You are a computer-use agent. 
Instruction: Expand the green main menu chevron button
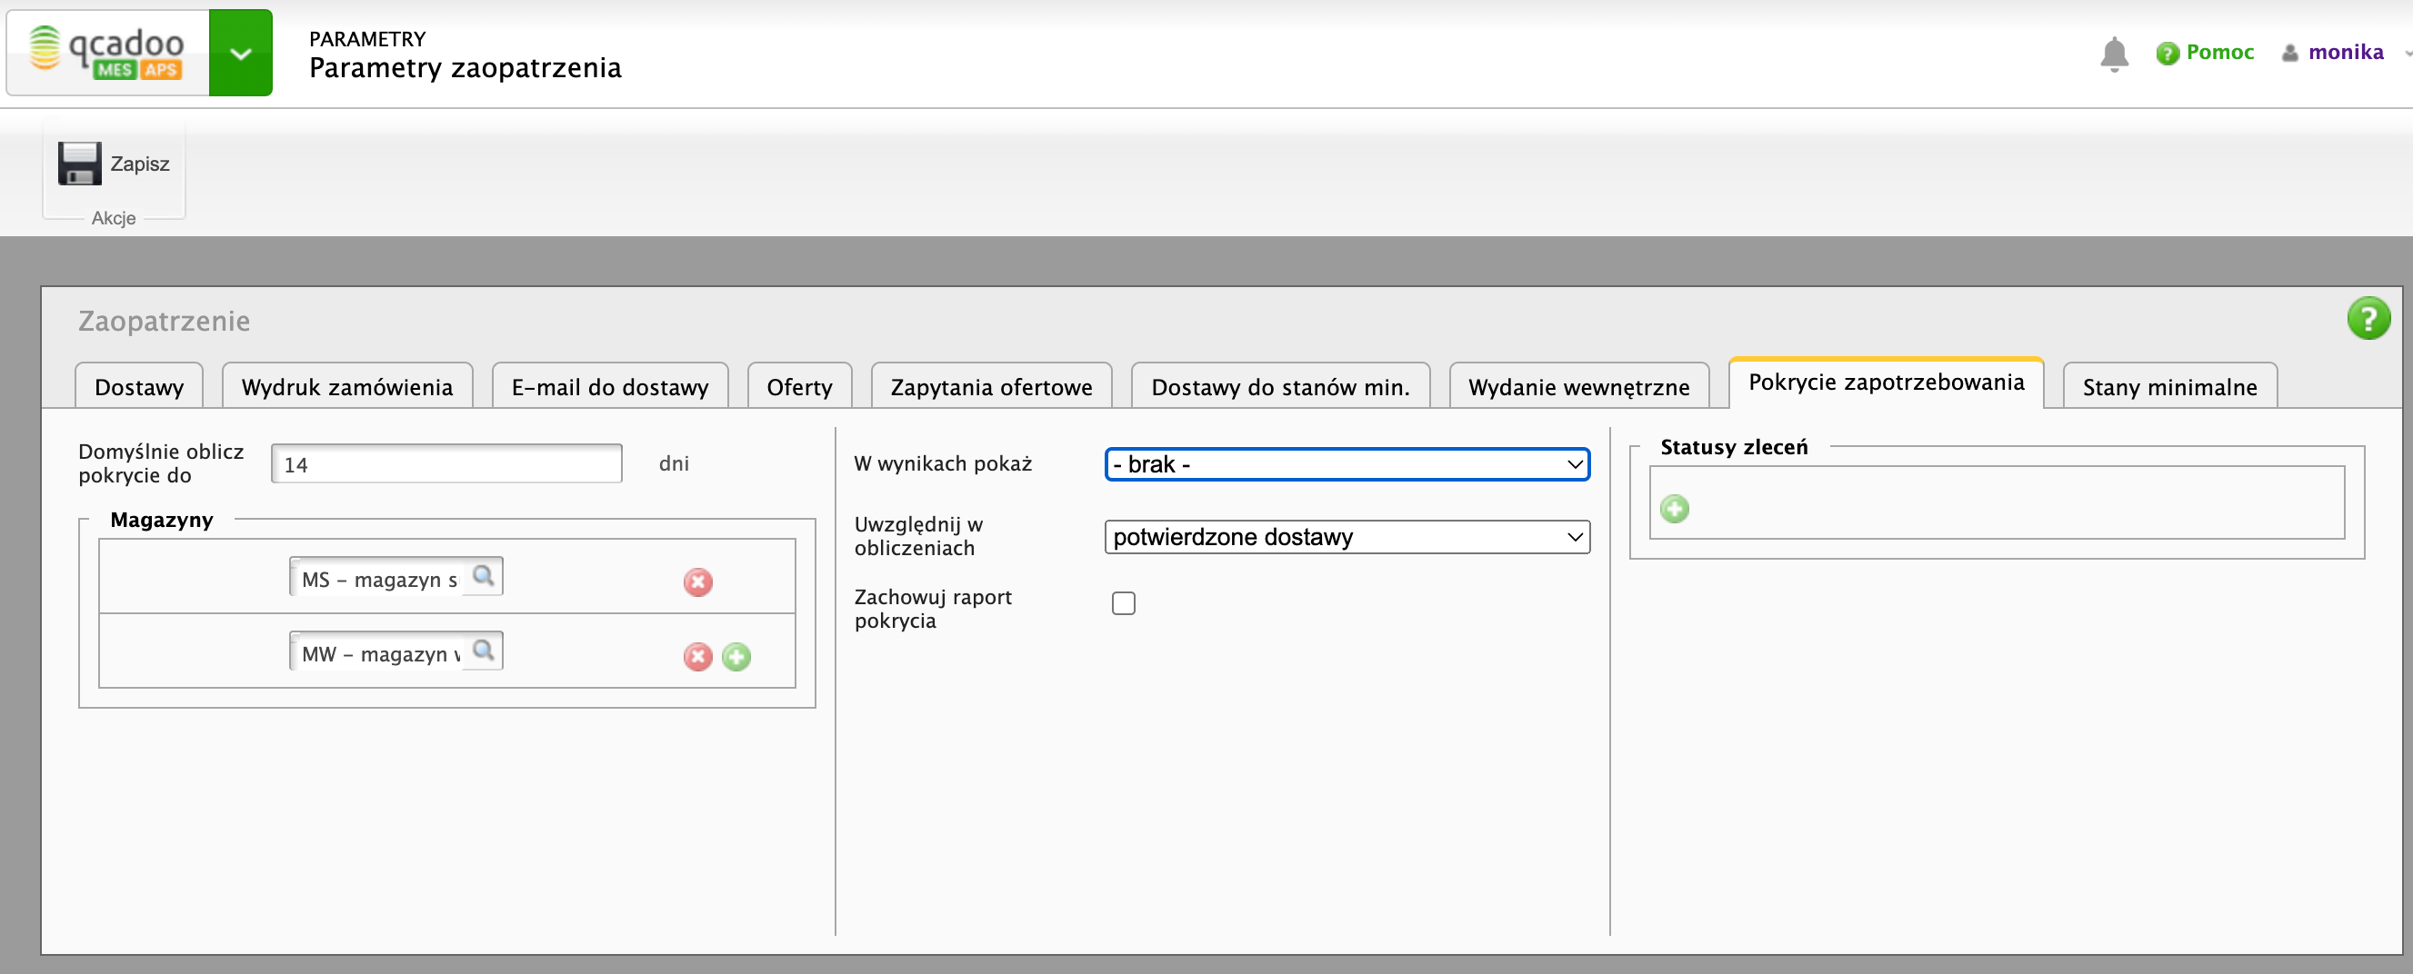[x=241, y=53]
